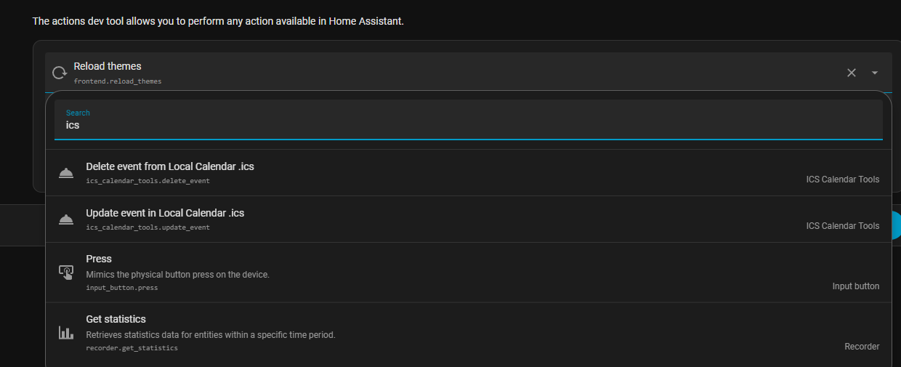Click the input_button.press service ID text

[x=121, y=288]
